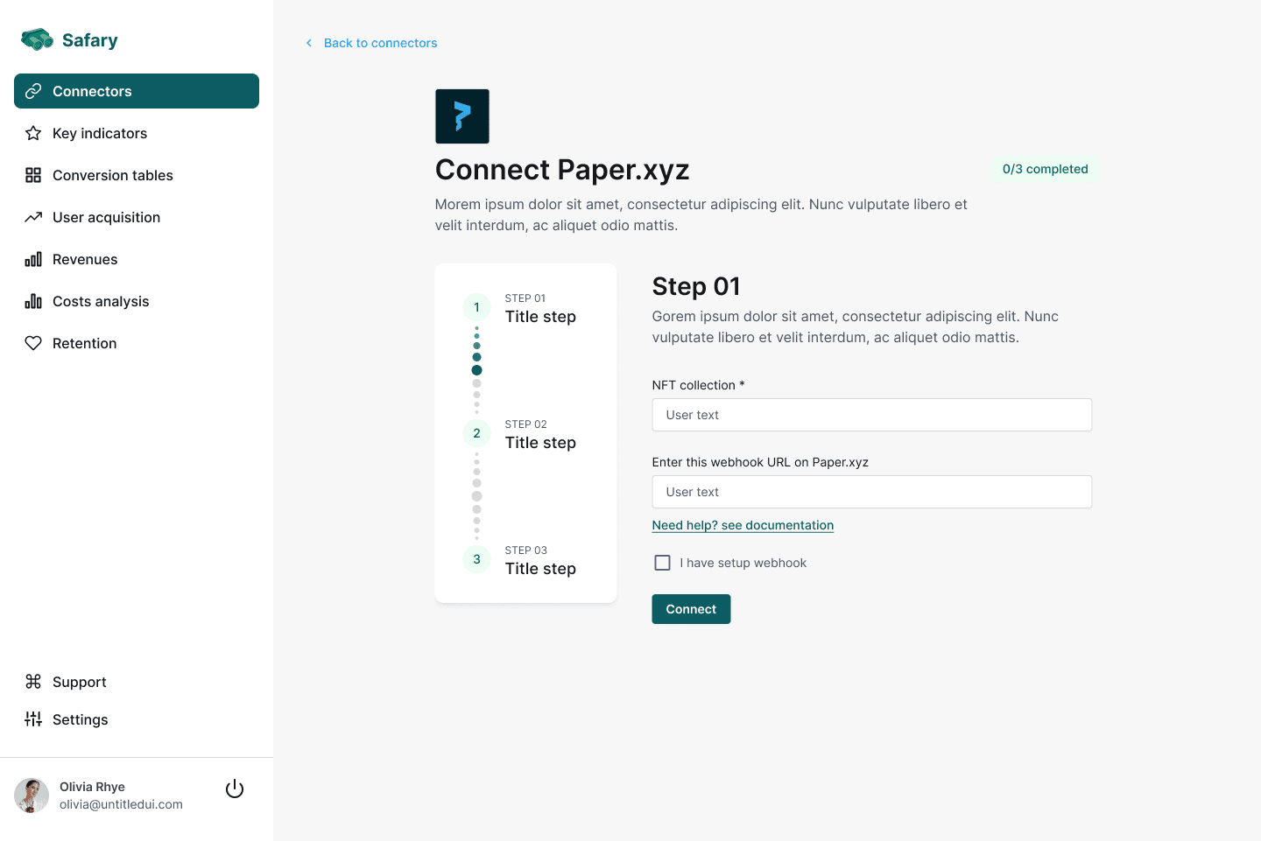Click the 0/3 completed badge
This screenshot has height=841, width=1261.
1046,169
